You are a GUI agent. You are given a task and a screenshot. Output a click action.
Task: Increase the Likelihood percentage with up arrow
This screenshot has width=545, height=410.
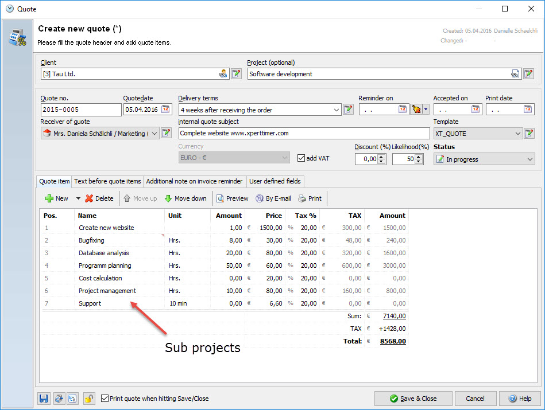pos(426,157)
